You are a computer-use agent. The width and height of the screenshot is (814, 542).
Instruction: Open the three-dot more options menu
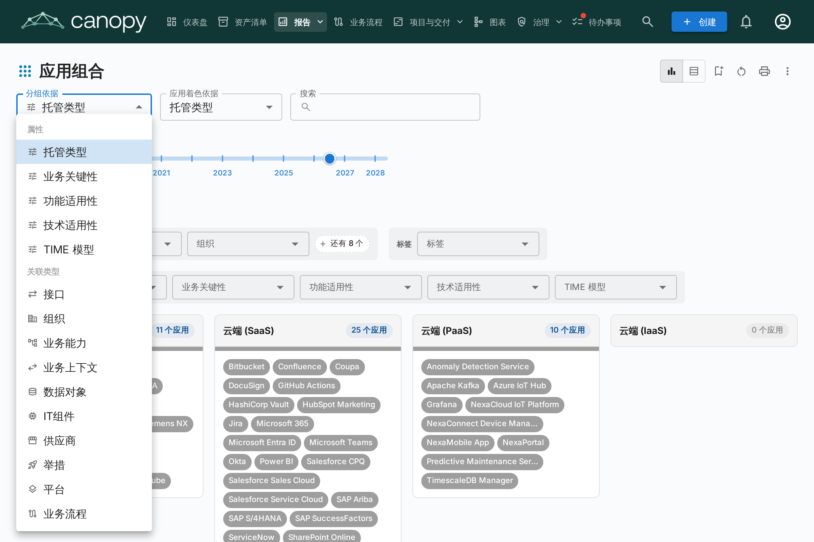(787, 71)
